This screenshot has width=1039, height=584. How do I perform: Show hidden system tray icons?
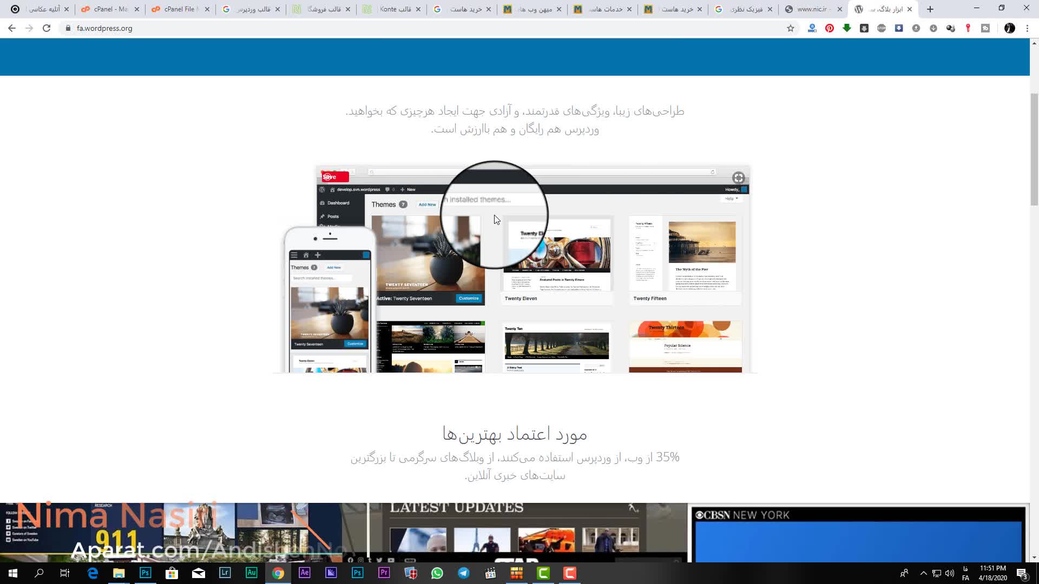pyautogui.click(x=924, y=573)
